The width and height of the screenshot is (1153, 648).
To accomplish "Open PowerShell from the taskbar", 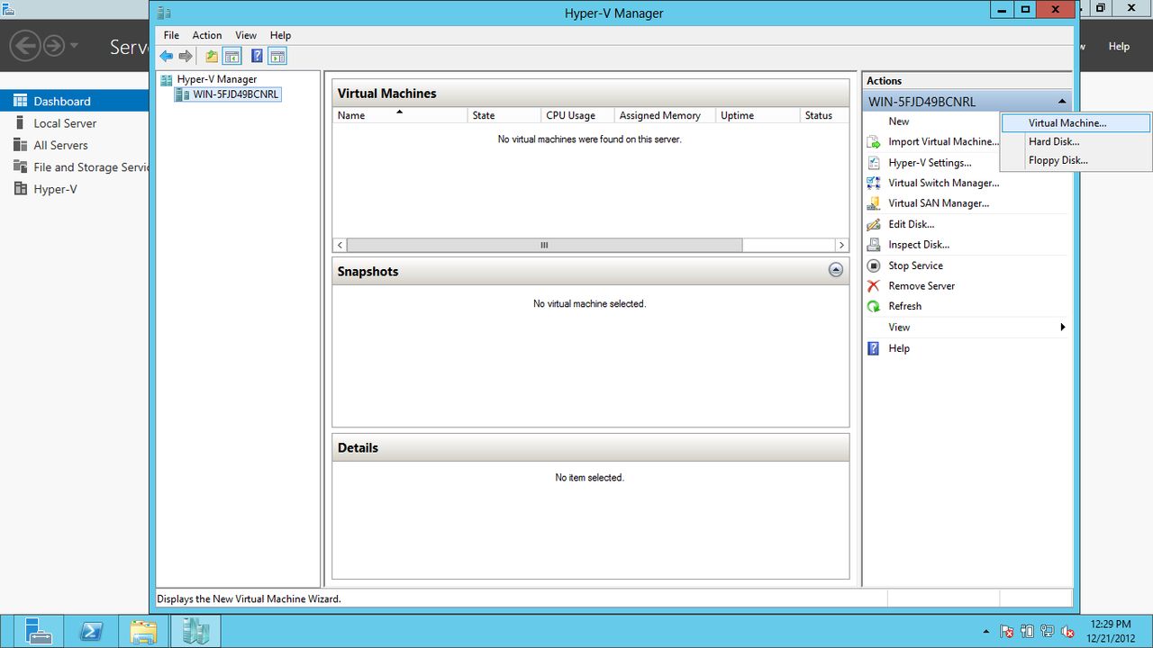I will click(90, 631).
